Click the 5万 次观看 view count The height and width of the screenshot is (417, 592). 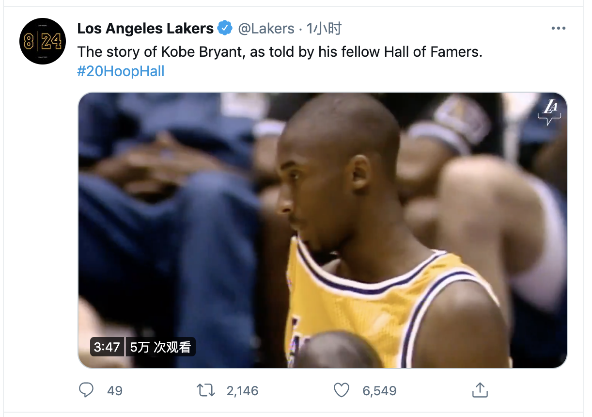(x=160, y=347)
